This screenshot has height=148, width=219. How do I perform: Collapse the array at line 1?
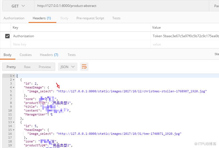[14, 76]
